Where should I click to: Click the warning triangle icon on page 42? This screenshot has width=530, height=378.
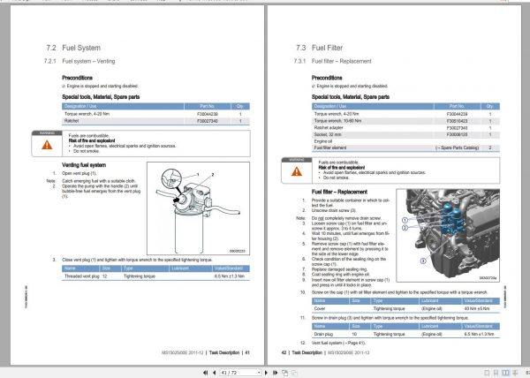[297, 172]
